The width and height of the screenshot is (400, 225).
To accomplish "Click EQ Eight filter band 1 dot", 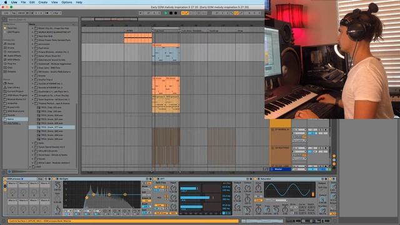I will [x=87, y=197].
